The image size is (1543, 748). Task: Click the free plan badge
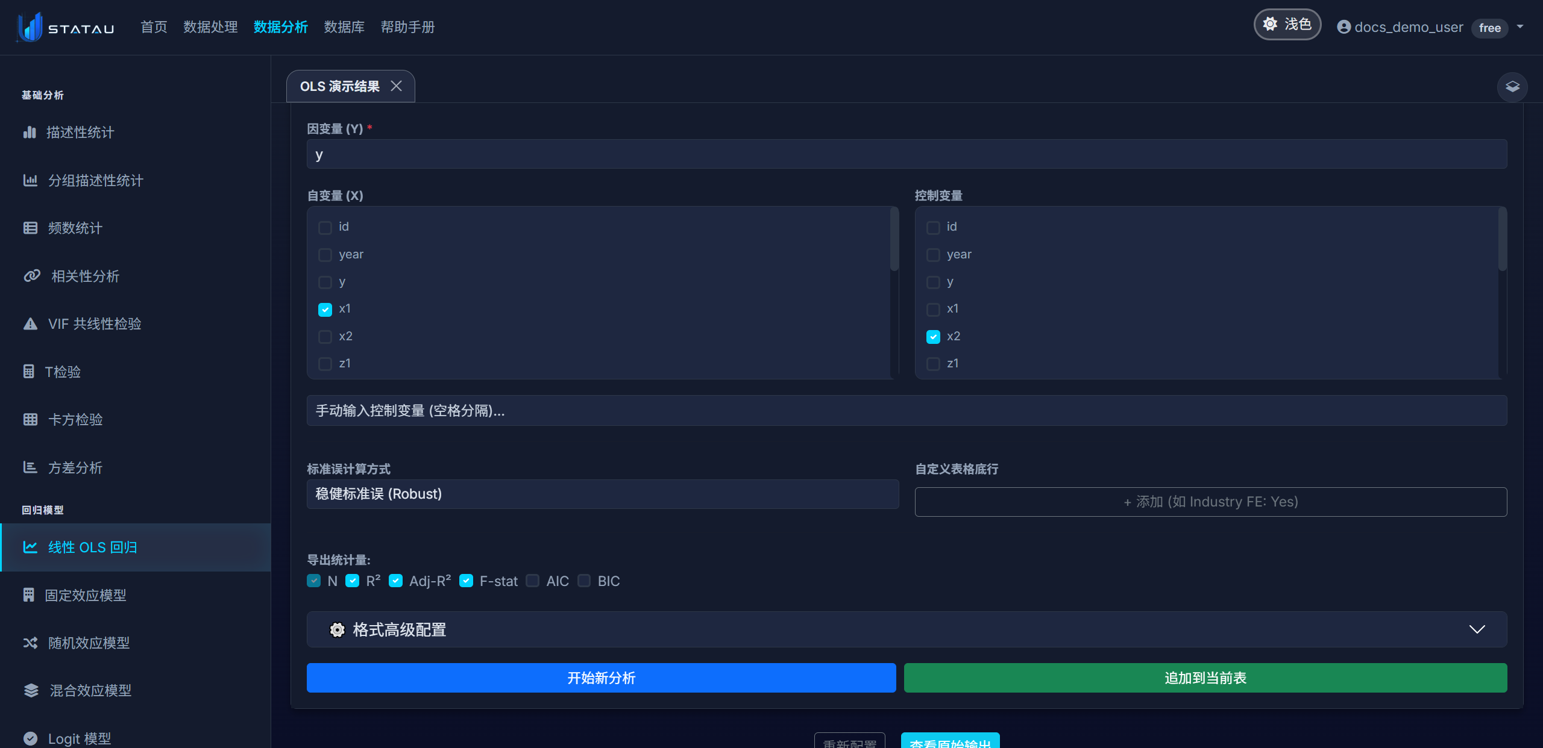pos(1490,28)
